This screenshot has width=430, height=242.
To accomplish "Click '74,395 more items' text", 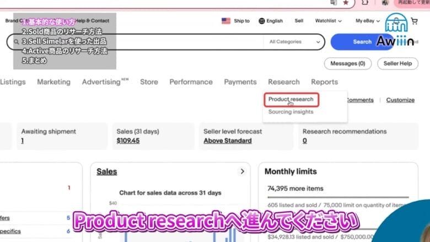I will pyautogui.click(x=295, y=189).
